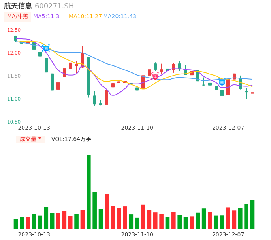
Task: Toggle the MA10 moving average line
Action: click(85, 17)
